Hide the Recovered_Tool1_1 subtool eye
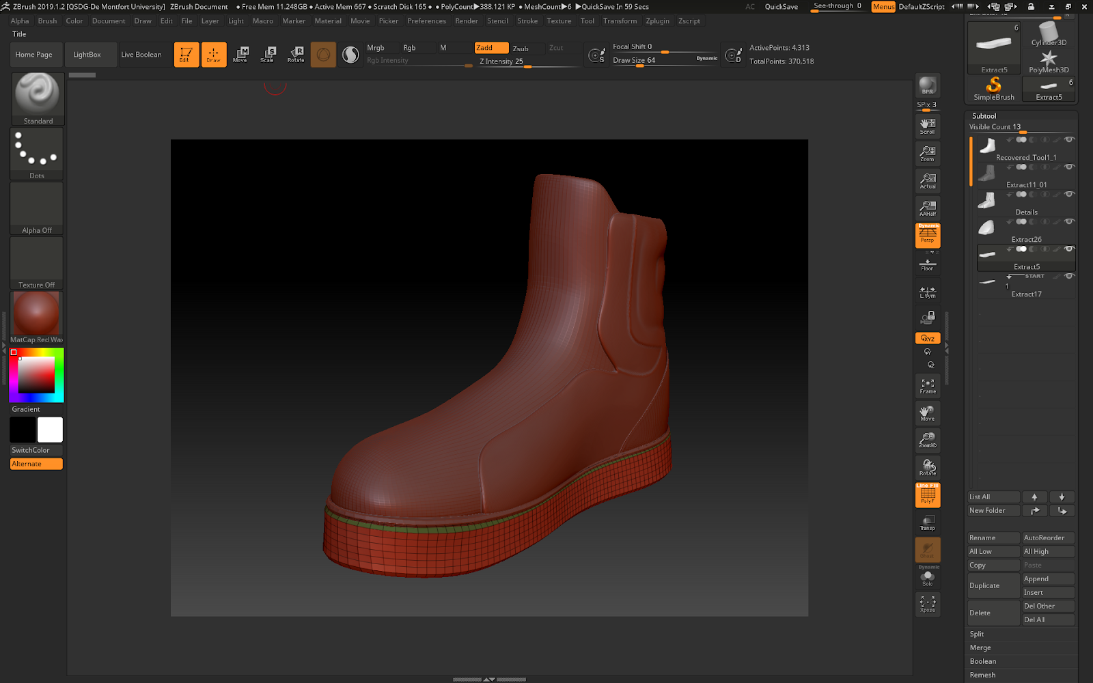 click(1069, 139)
